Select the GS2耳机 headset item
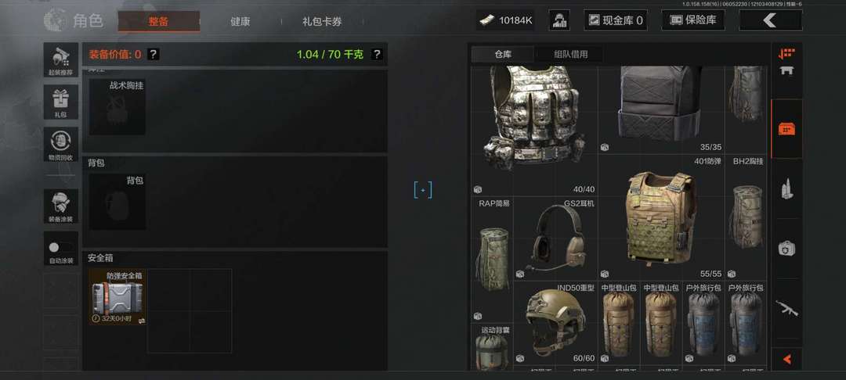Screen dimensions: 846x380 click(x=555, y=239)
